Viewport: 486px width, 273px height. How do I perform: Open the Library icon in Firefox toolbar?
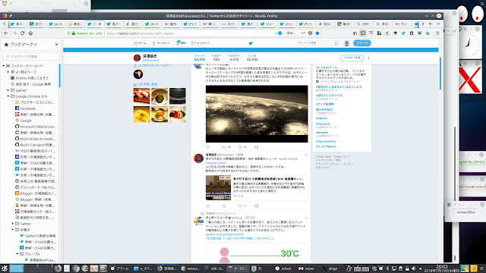coord(355,33)
